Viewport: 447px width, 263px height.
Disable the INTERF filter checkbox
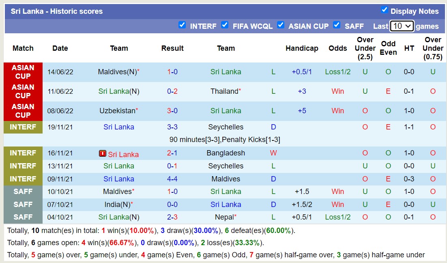[x=182, y=24]
